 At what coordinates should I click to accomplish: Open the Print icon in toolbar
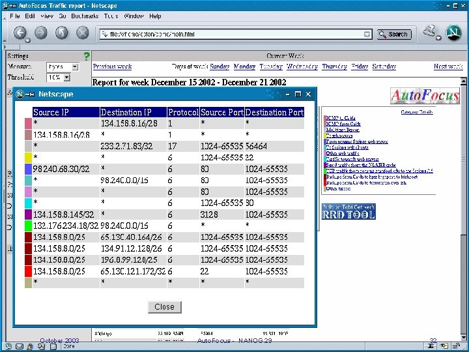tap(429, 31)
